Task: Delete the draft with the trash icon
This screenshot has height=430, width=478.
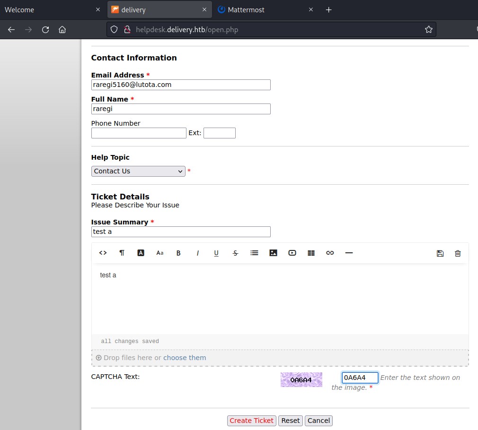Action: (x=458, y=253)
